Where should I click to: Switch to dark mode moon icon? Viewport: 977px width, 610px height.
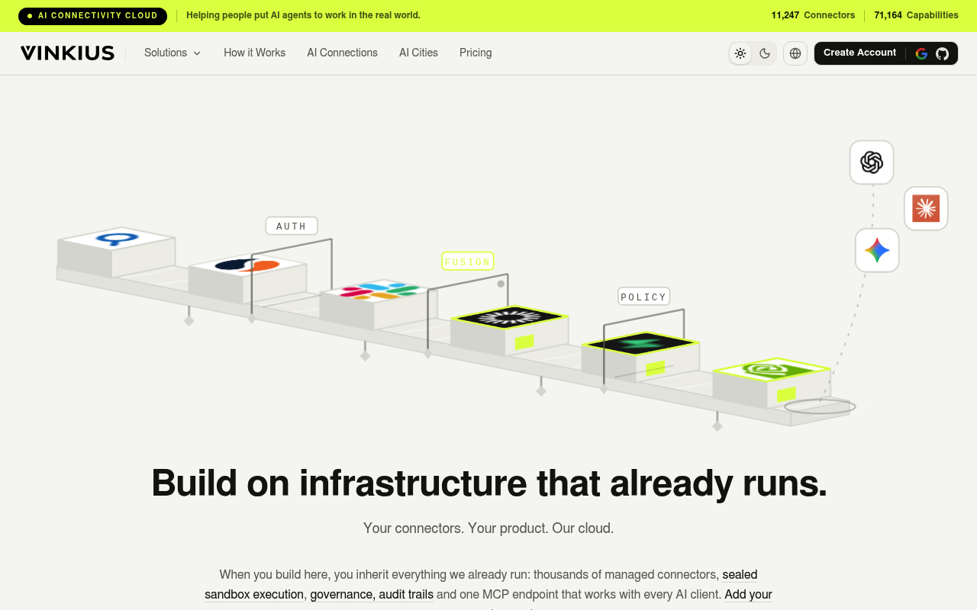[x=765, y=53]
